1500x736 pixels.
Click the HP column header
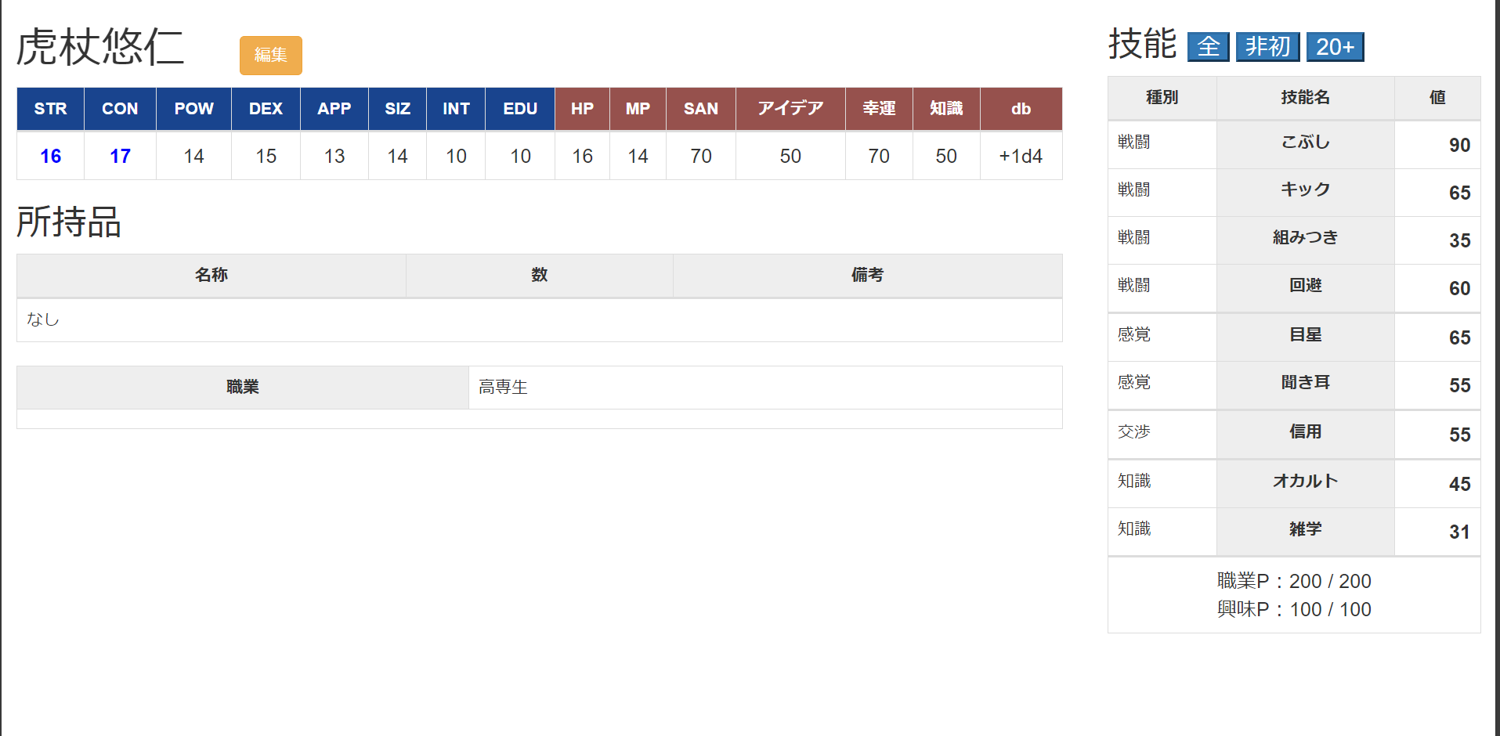[x=582, y=109]
